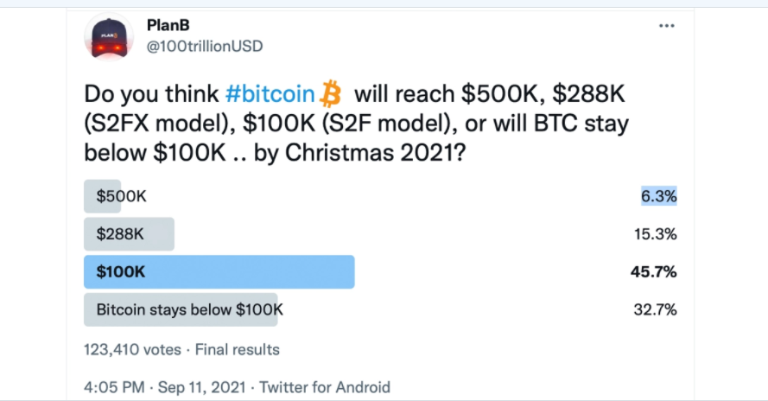Open the Sep 11, 2021 date link
This screenshot has height=401, width=768.
[x=202, y=387]
